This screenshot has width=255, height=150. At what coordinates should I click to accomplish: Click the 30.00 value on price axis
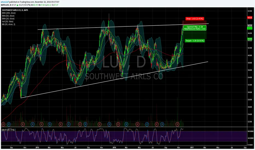250,92
